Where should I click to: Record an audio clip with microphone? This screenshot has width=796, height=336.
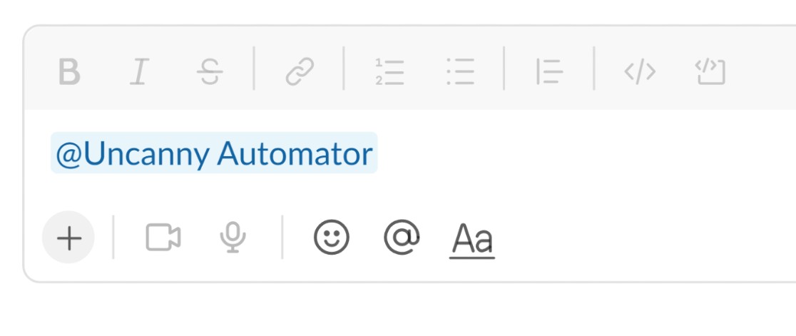tap(233, 237)
